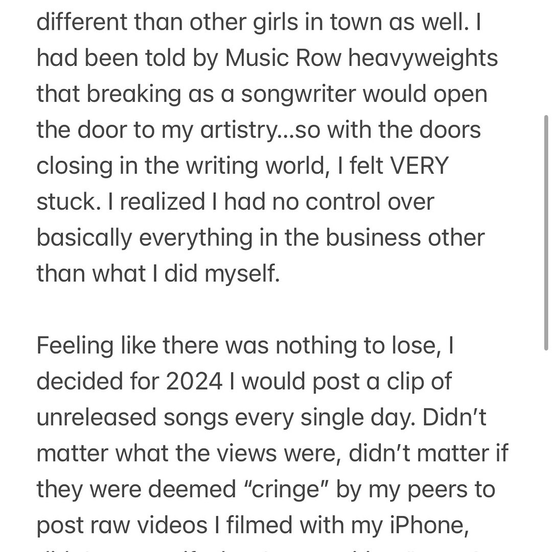
Task: Click the word "closing"
Action: pyautogui.click(x=74, y=166)
